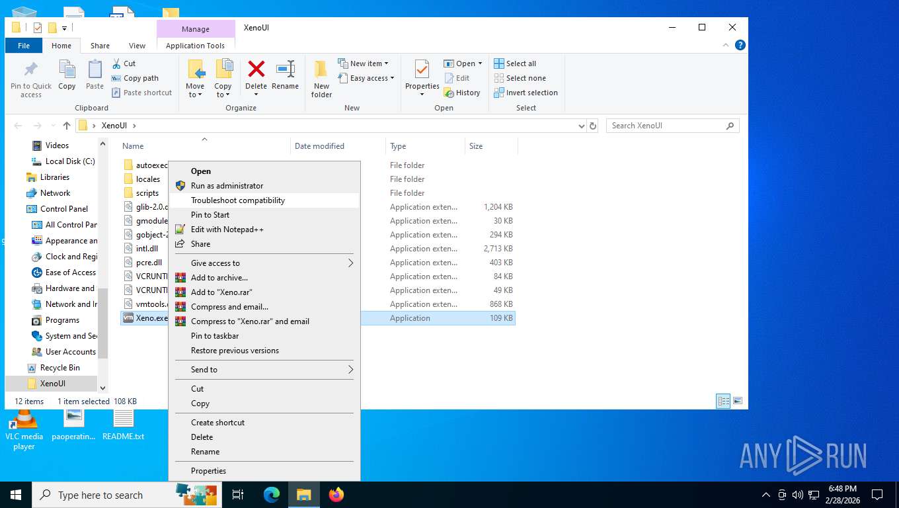Click the Paste ribbon icon

(95, 70)
